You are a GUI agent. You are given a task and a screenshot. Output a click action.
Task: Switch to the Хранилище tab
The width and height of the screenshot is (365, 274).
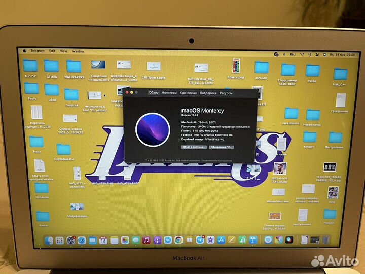coord(188,93)
